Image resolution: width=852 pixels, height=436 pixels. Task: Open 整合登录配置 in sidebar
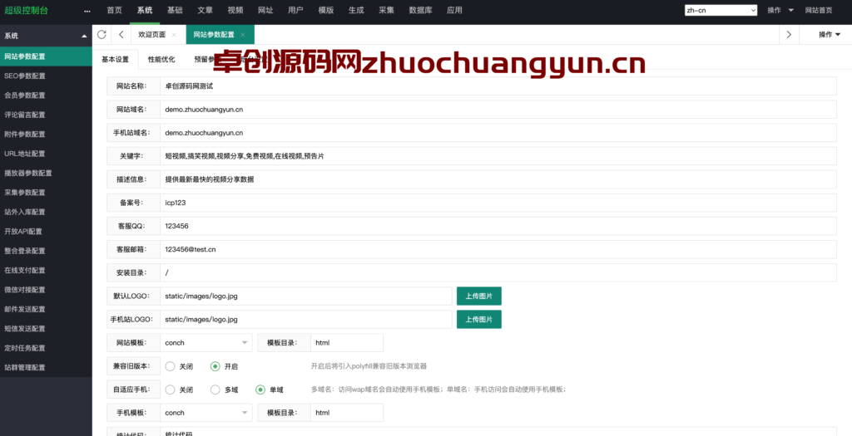47,251
